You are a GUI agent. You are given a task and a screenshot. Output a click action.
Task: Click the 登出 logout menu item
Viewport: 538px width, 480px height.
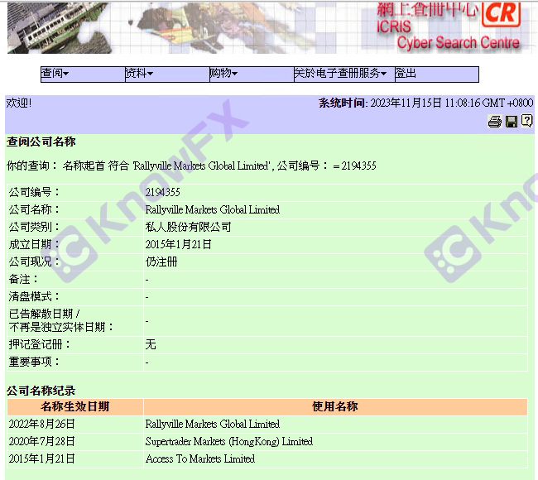click(x=437, y=74)
